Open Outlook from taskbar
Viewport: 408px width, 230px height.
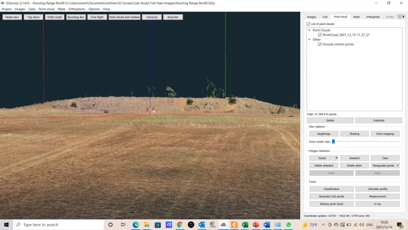pyautogui.click(x=202, y=225)
